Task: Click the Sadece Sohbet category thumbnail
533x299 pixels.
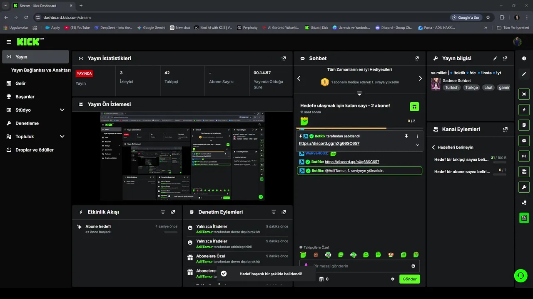Action: [436, 84]
